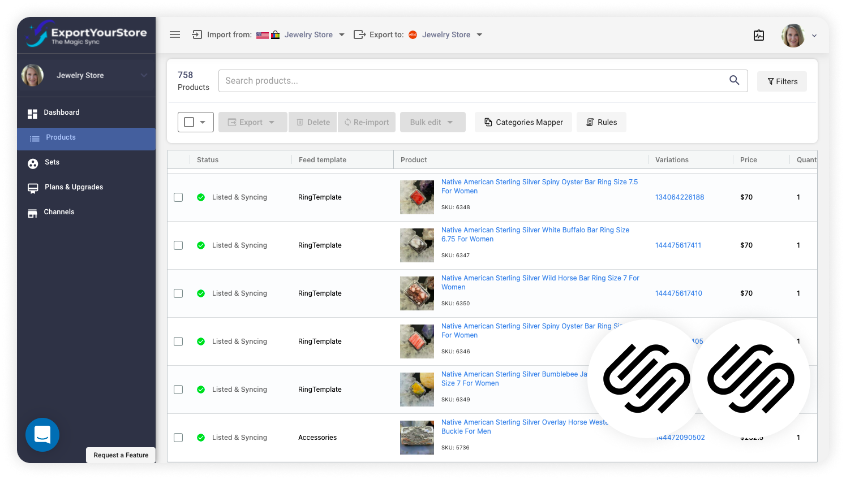Viewport: 846px width, 480px height.
Task: Open the White Buffalo Bar Ring product link
Action: pyautogui.click(x=535, y=235)
